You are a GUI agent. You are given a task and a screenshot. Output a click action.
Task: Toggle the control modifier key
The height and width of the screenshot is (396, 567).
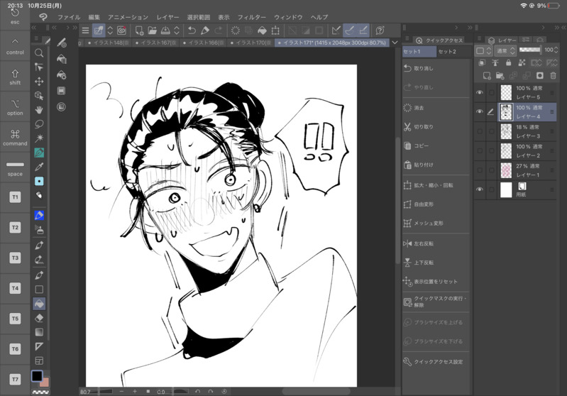click(x=15, y=46)
